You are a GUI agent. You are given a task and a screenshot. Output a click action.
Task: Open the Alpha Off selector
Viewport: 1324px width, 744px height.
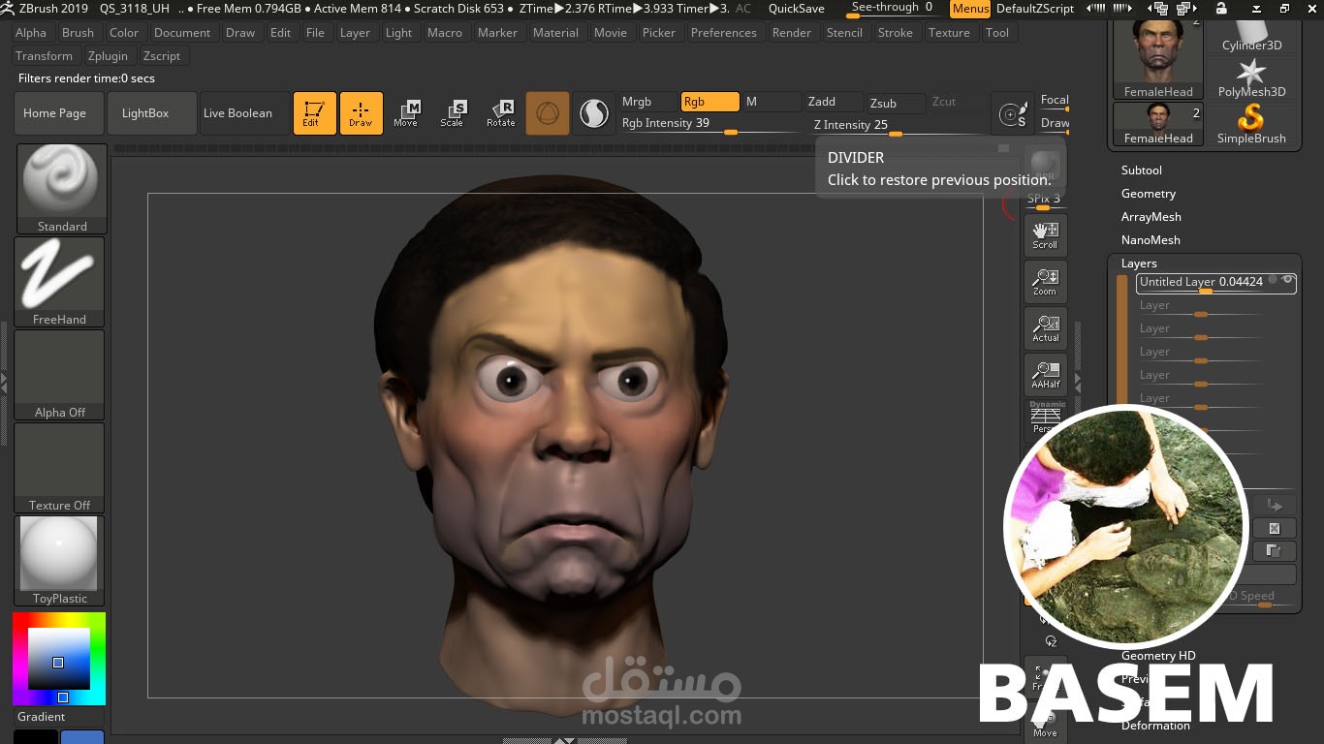click(x=59, y=375)
